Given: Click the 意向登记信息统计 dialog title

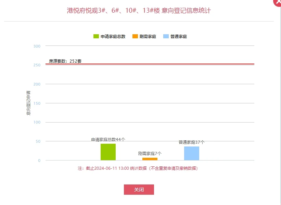Looking at the screenshot, I should coord(139,10).
